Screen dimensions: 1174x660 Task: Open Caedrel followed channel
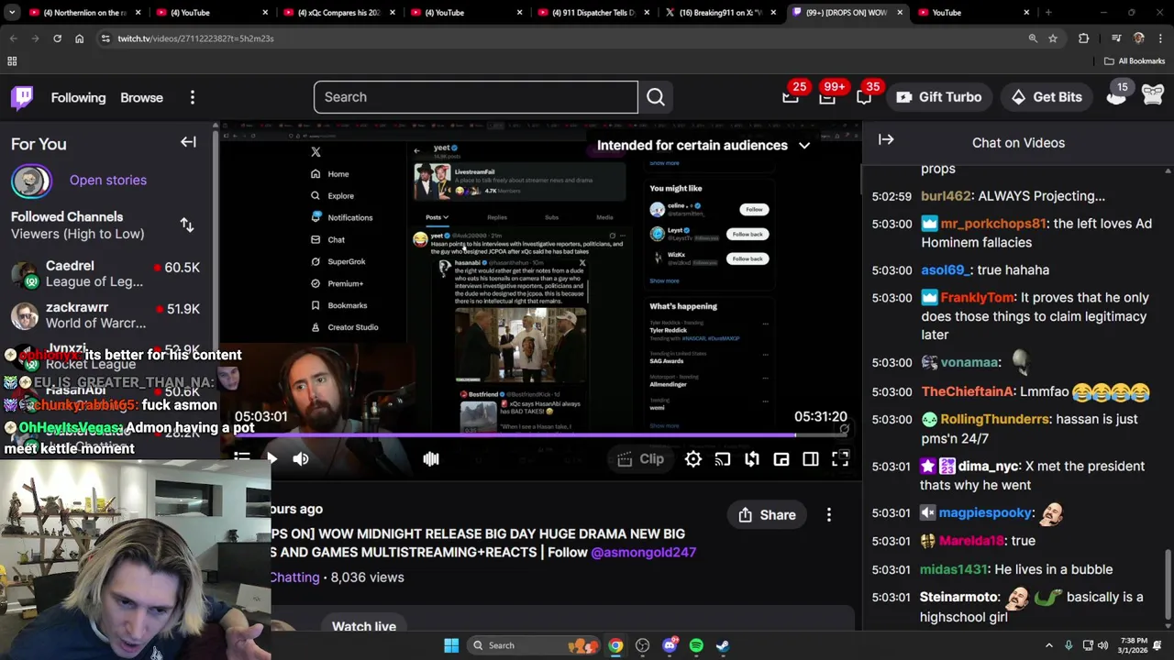(108, 274)
